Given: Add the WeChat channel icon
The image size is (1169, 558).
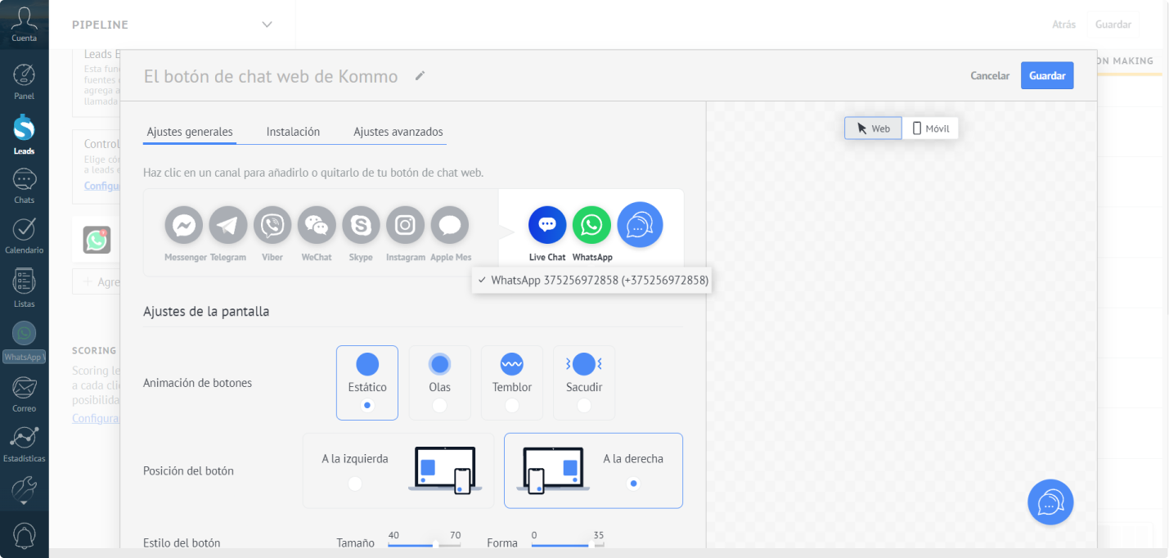Looking at the screenshot, I should 317,225.
